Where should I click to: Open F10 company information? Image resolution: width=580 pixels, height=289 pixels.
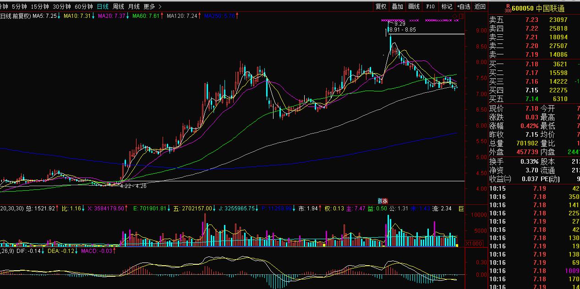[430, 6]
